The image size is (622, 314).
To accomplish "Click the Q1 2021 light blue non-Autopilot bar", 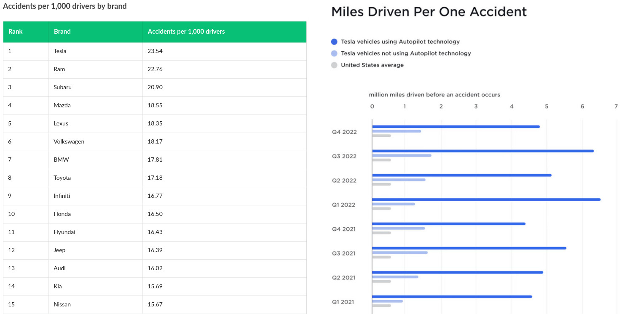I will [x=387, y=301].
